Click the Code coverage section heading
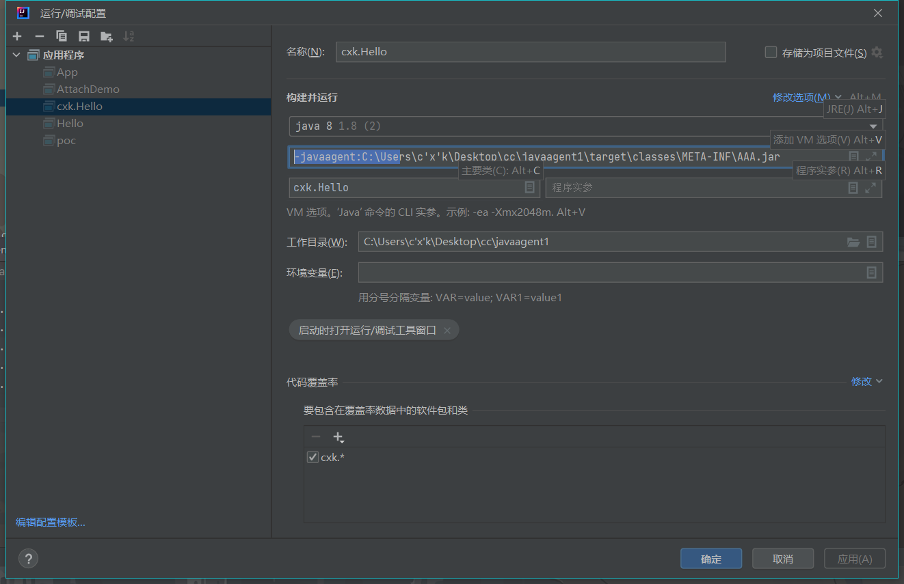 pyautogui.click(x=312, y=383)
